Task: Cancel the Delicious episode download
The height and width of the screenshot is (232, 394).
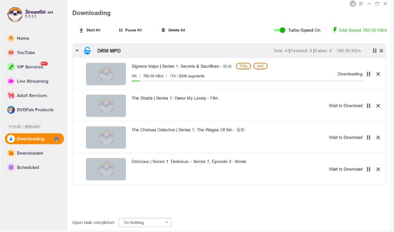Action: [378, 169]
